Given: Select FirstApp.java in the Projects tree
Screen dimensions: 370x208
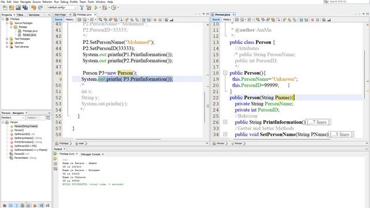Looking at the screenshot, I should (30, 31).
